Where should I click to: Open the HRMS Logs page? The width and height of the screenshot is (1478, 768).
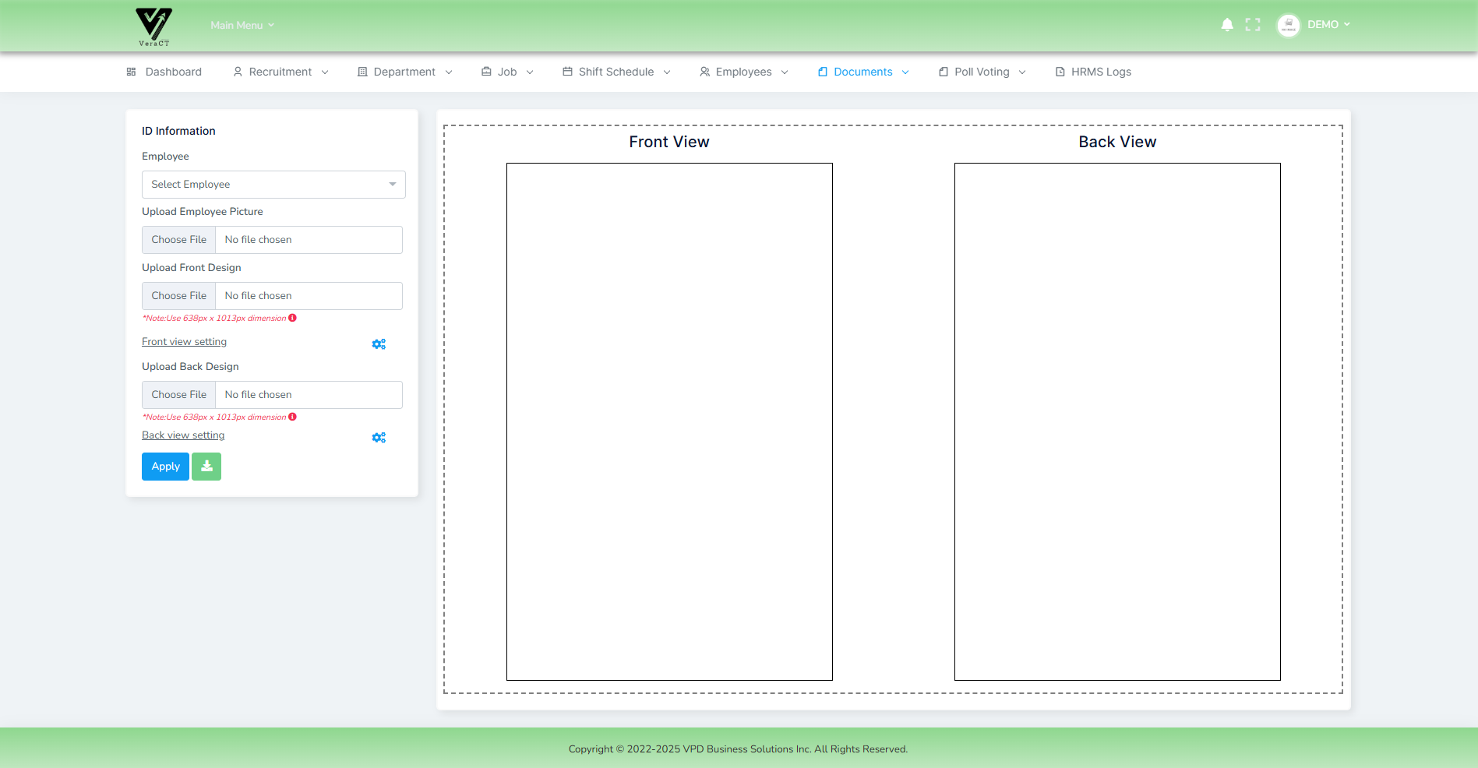click(1093, 72)
